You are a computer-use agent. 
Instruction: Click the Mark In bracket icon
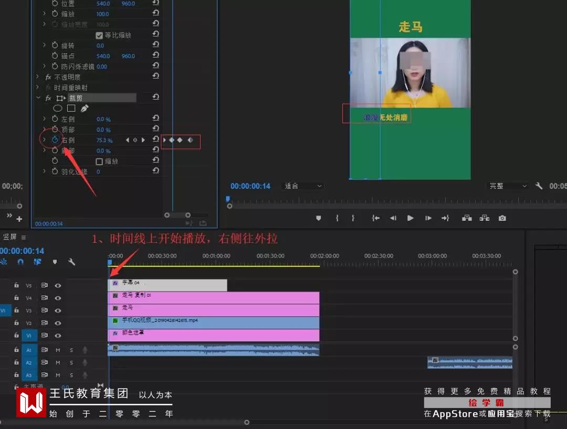(337, 218)
